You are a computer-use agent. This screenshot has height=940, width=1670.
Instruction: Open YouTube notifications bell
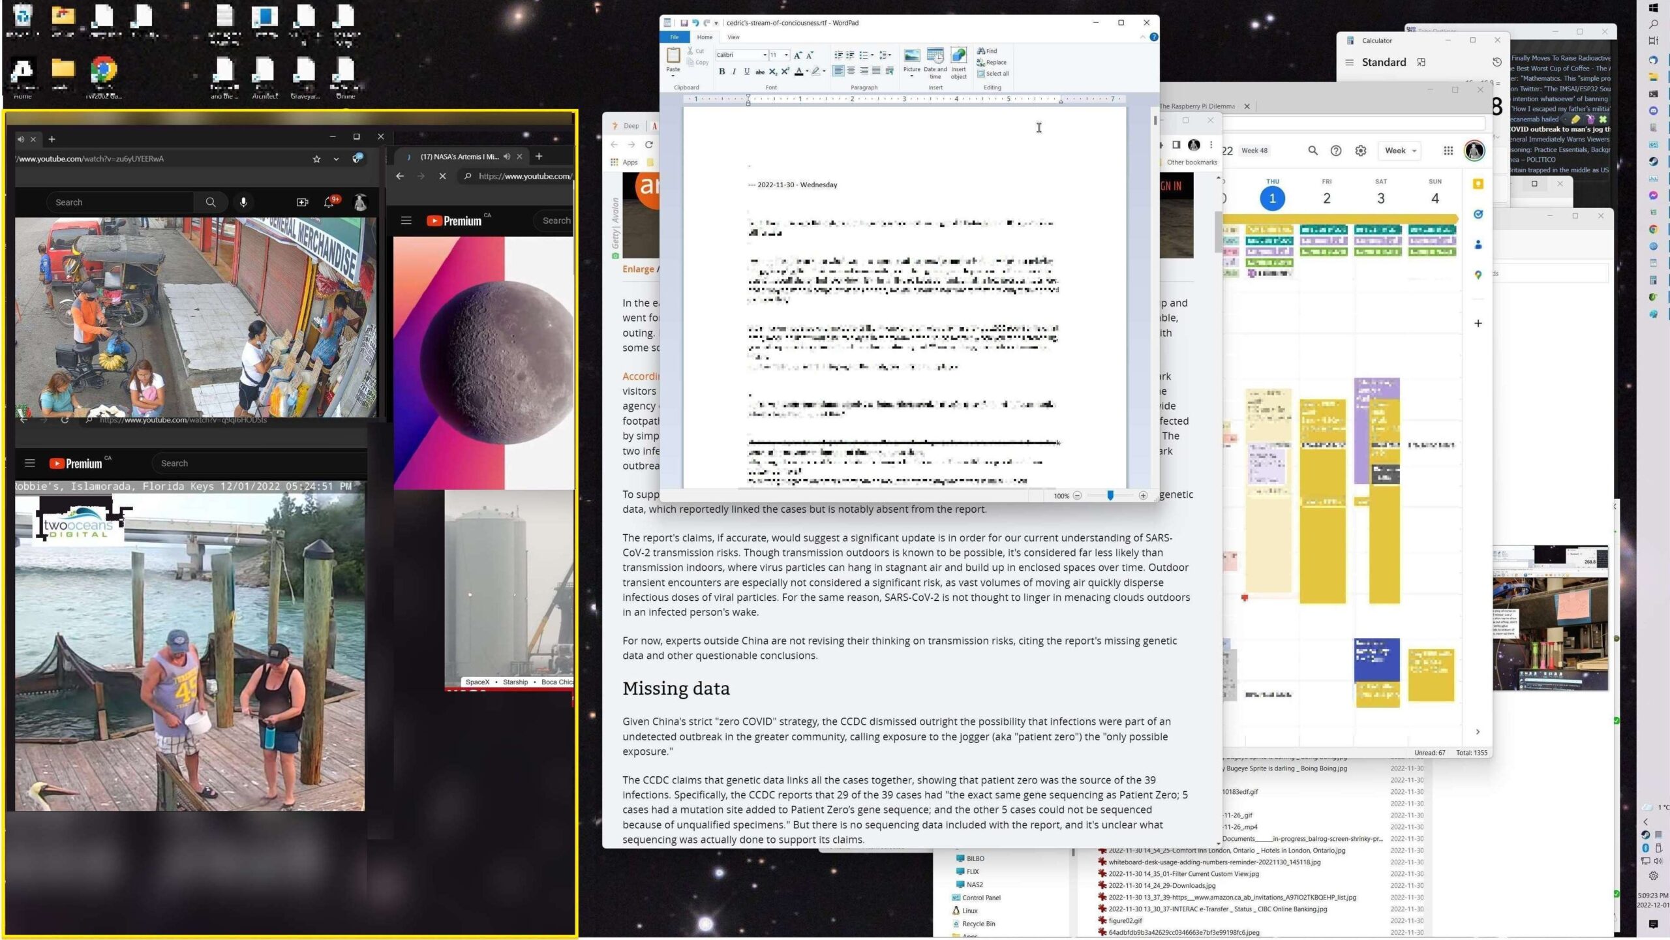point(329,202)
